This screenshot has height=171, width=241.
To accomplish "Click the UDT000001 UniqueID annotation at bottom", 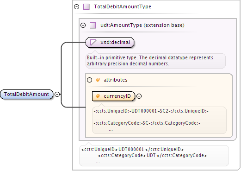I will pos(132,149).
